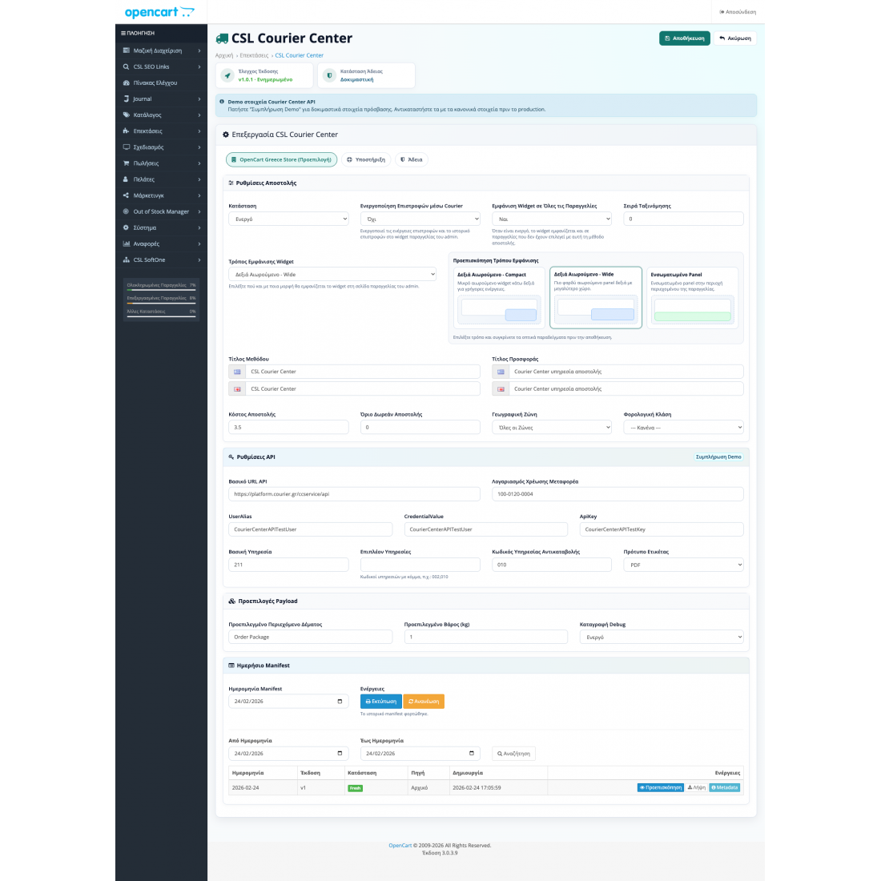This screenshot has height=881, width=881.
Task: Open the Φορολογική Κλάση dropdown
Action: 683,428
